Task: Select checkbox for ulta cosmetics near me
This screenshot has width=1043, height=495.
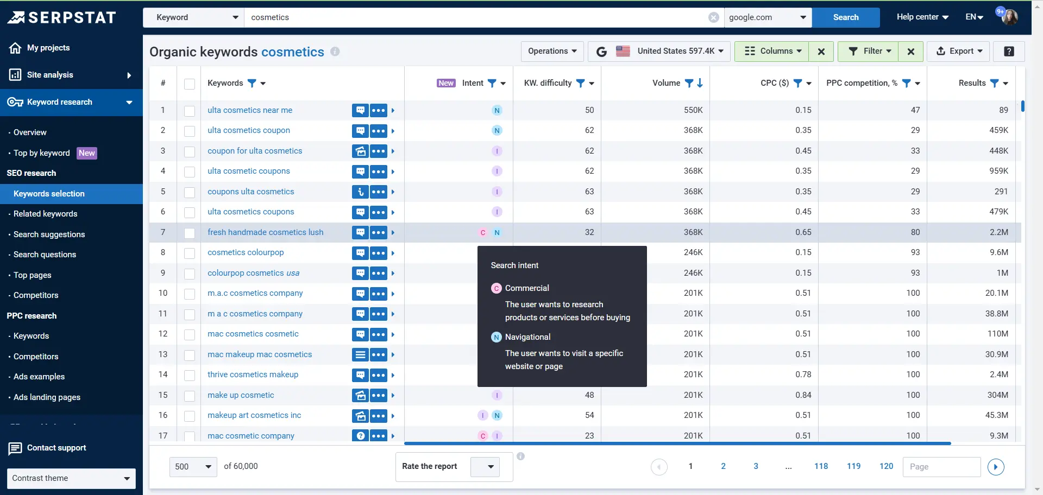Action: (x=190, y=111)
